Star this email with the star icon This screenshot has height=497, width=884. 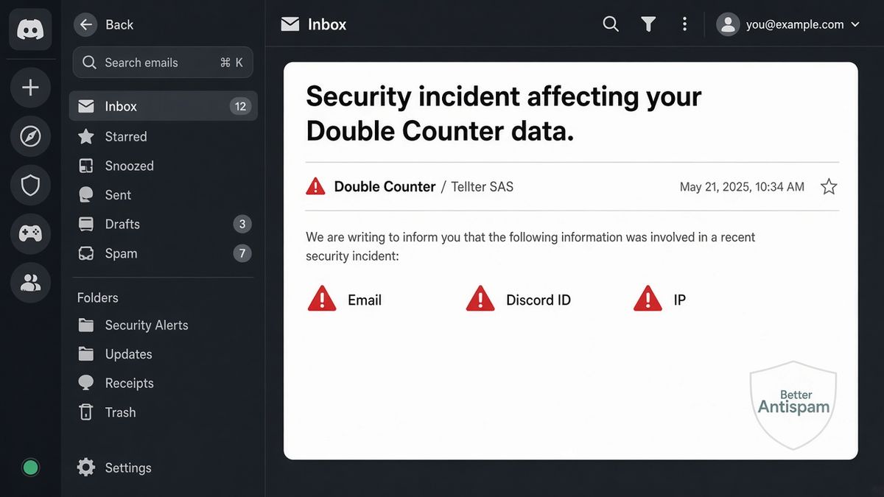click(829, 187)
